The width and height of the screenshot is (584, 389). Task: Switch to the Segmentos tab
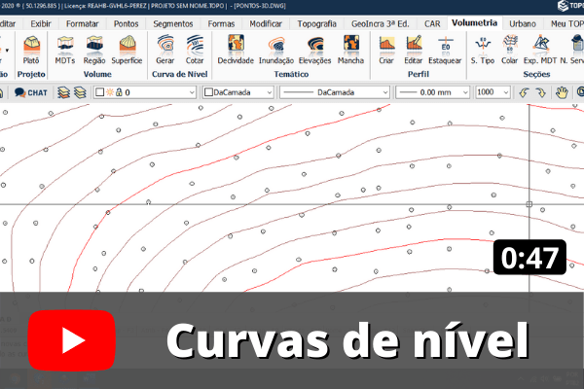(x=173, y=23)
